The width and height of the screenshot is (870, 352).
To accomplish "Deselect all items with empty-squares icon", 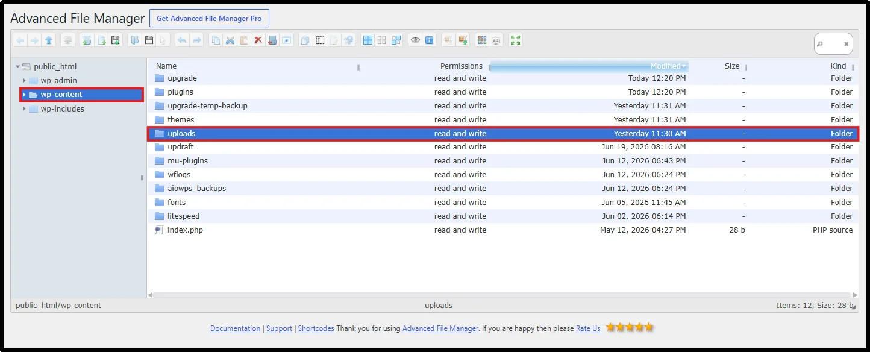I will pos(382,40).
